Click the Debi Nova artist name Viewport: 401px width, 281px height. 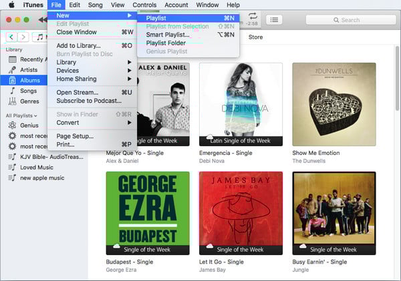[212, 161]
